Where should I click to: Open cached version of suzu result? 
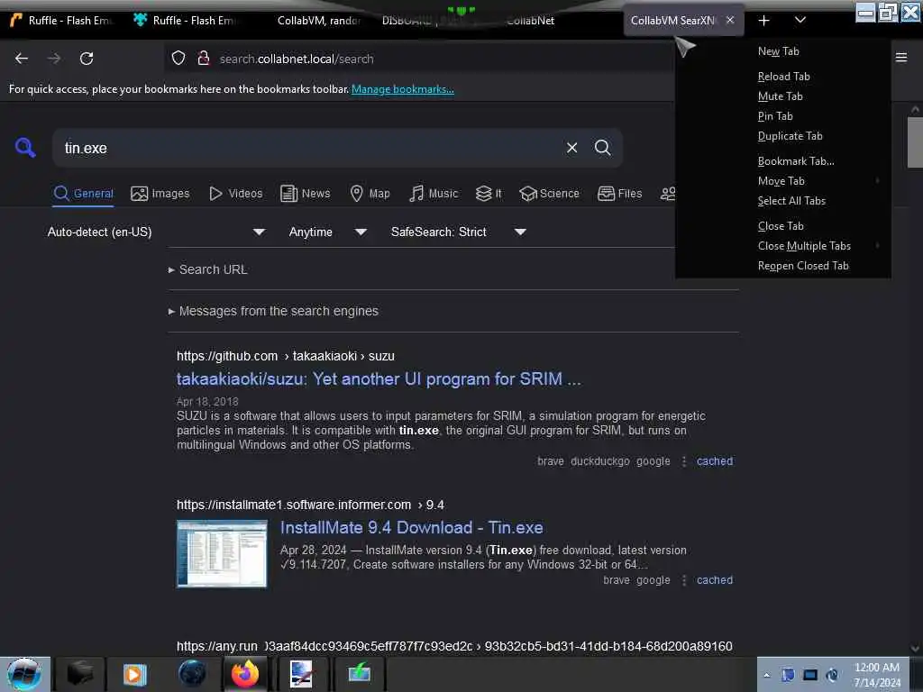(x=715, y=461)
